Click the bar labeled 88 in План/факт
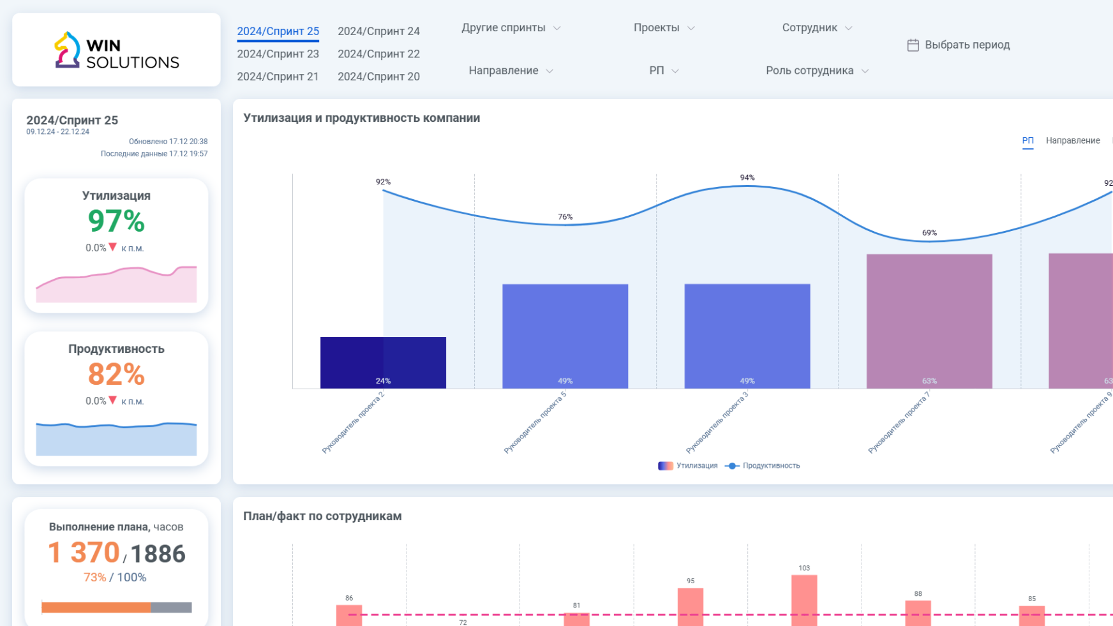Screen dimensions: 1113x626 (918, 613)
